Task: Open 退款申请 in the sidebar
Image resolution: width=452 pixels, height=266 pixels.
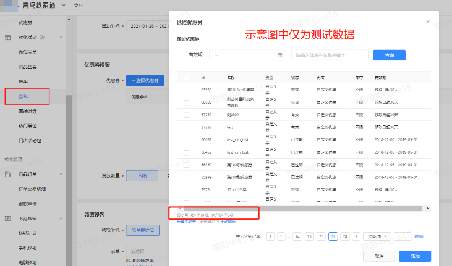Action: (x=28, y=204)
